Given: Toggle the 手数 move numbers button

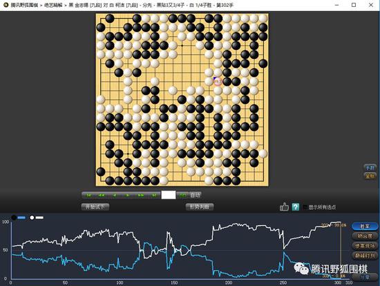Looking at the screenshot, I should (x=370, y=168).
